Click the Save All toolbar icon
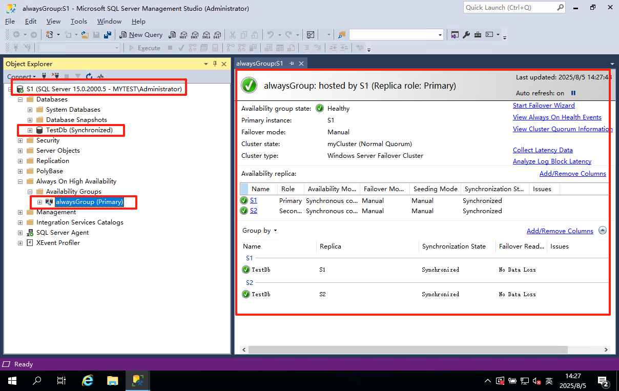 click(108, 35)
